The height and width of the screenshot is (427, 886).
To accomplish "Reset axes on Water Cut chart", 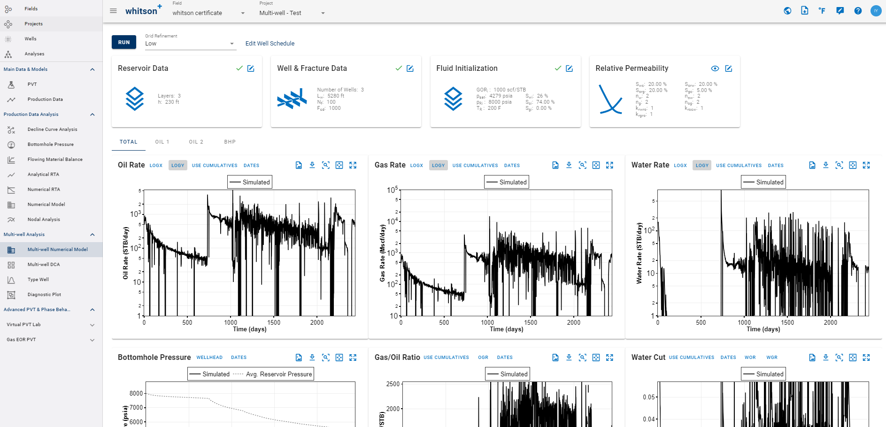I will pos(853,358).
